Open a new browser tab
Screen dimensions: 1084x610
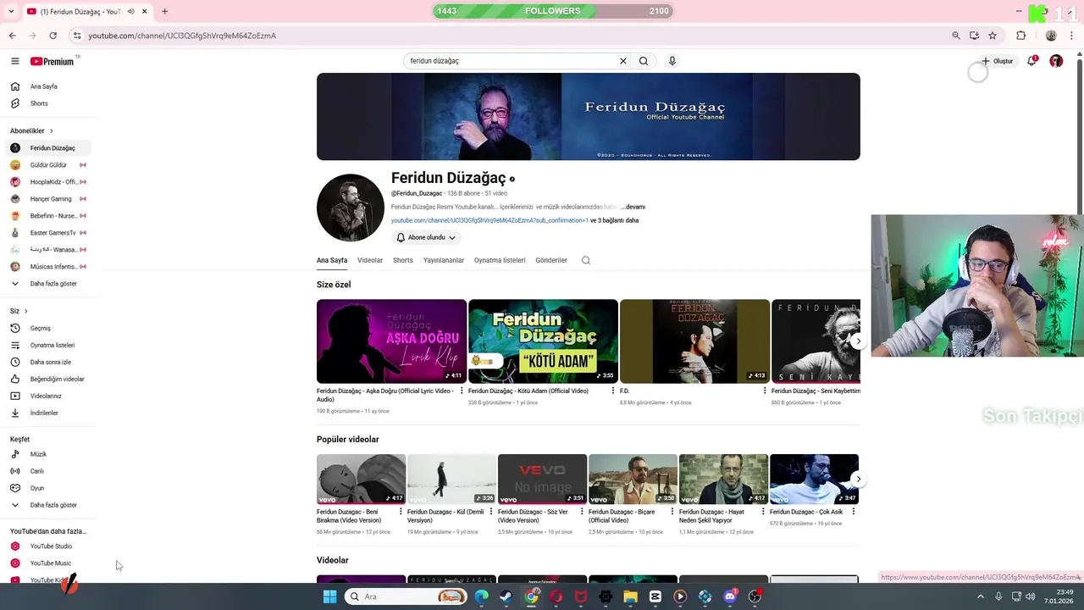[164, 11]
